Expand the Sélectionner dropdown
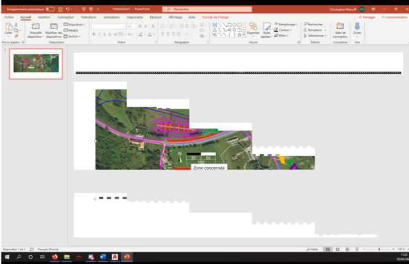This screenshot has width=409, height=264. [315, 36]
